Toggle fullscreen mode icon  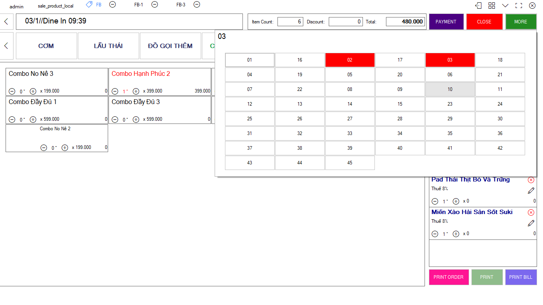point(519,6)
